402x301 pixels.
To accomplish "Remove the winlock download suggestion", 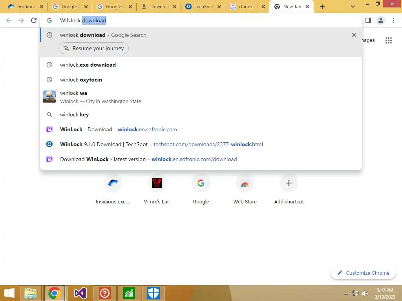I will point(354,35).
